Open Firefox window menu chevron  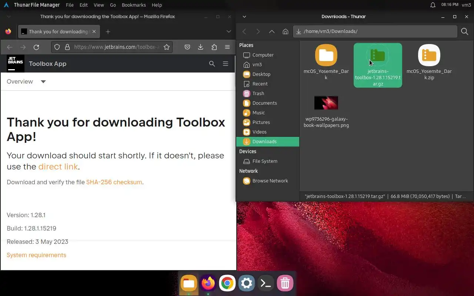9,16
